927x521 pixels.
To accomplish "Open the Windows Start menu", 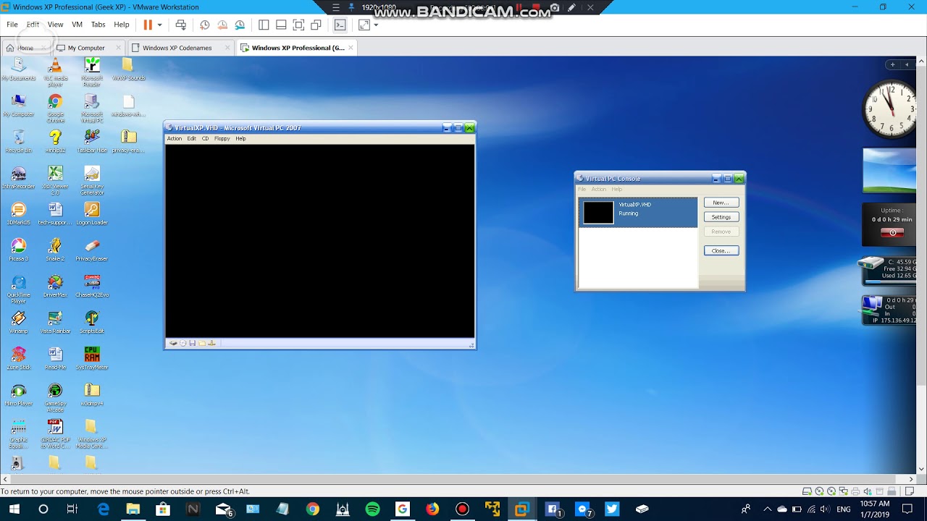I will click(x=14, y=509).
